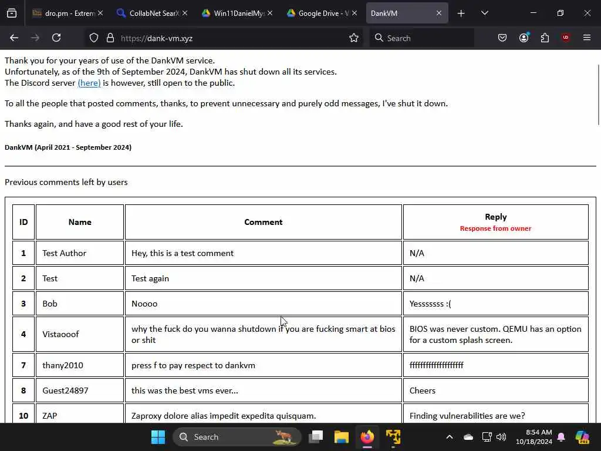Screen dimensions: 601x451
Task: Click the 'Cheers' reply cell
Action: pyautogui.click(x=495, y=391)
